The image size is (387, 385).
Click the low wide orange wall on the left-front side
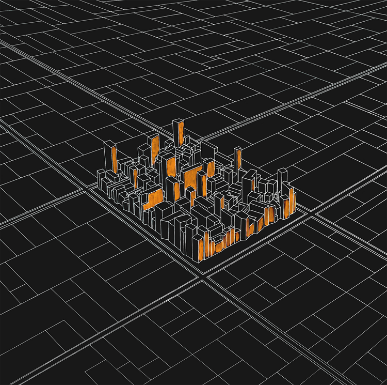click(x=153, y=199)
